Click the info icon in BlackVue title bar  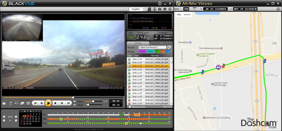[x=160, y=3]
